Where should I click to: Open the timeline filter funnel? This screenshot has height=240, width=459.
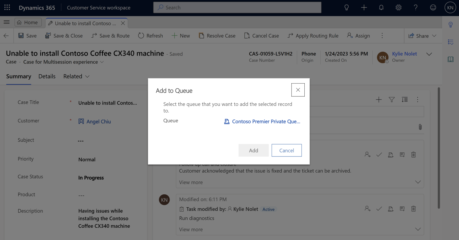[x=392, y=100]
